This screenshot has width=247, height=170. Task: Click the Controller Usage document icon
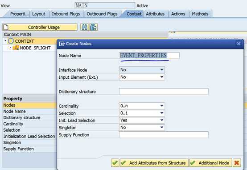point(6,27)
